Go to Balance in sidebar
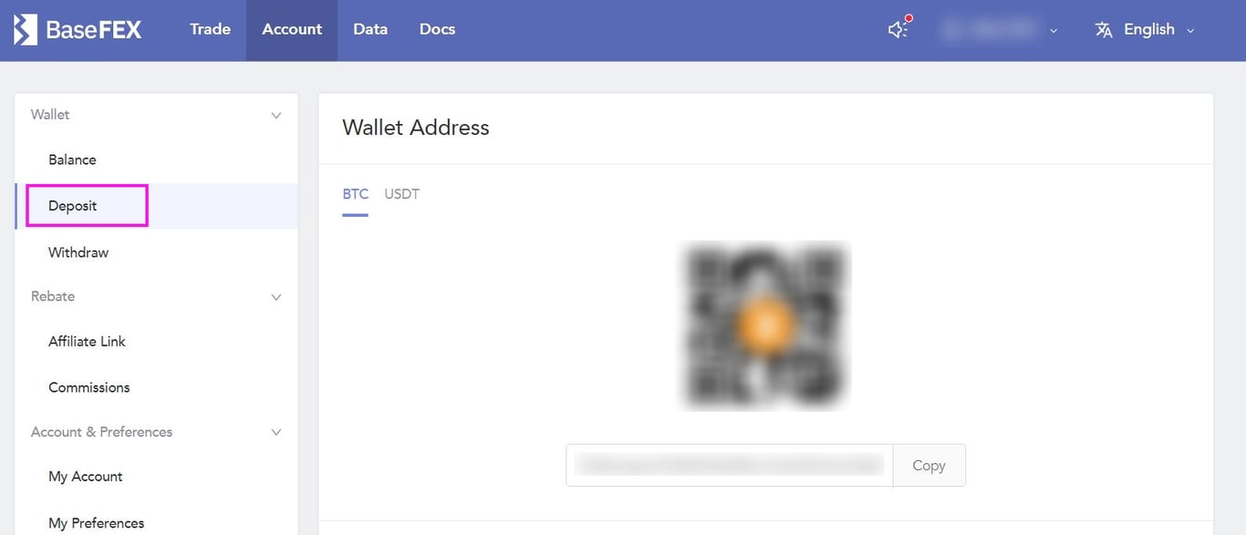The width and height of the screenshot is (1246, 535). 72,159
